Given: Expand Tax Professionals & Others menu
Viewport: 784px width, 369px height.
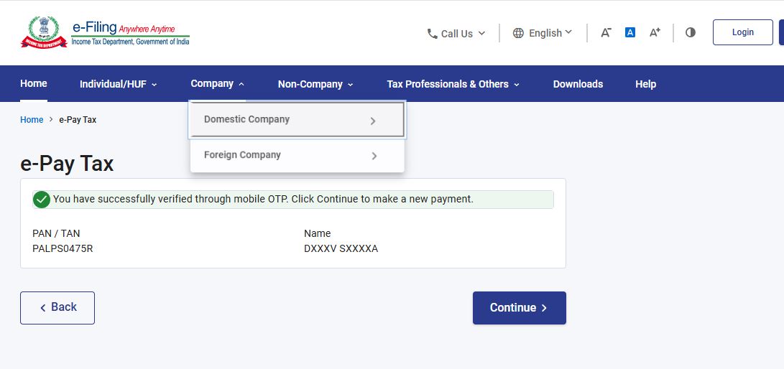Looking at the screenshot, I should (x=453, y=84).
